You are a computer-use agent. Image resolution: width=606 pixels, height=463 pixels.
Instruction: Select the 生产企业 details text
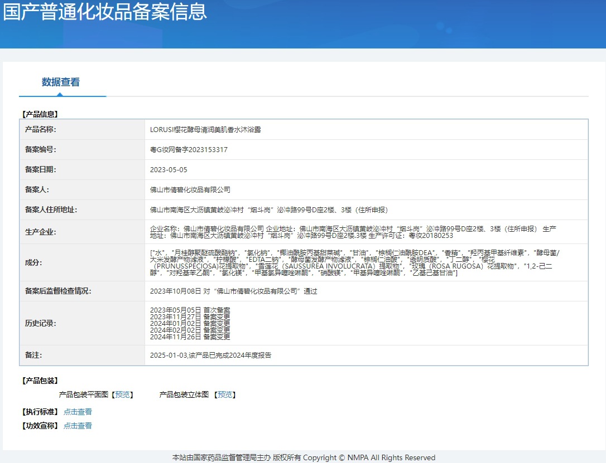pos(353,232)
